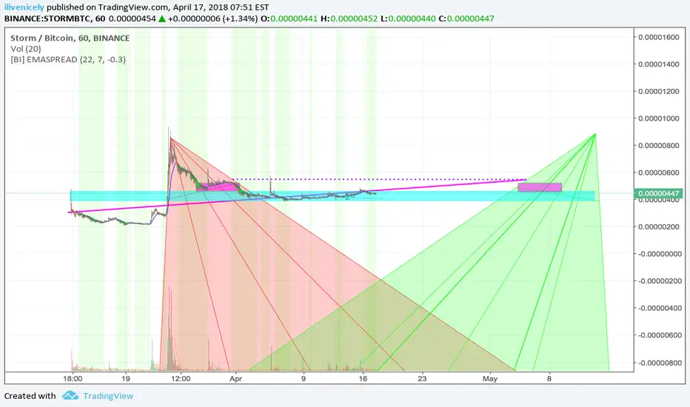Image resolution: width=690 pixels, height=407 pixels.
Task: Click the H:0.00000452 high value
Action: [x=349, y=19]
